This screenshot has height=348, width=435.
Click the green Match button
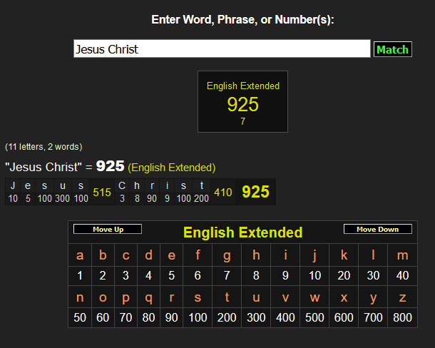point(392,49)
